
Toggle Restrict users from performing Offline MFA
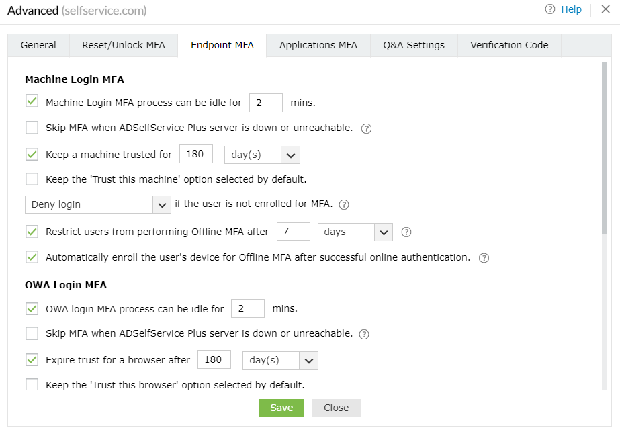click(32, 232)
